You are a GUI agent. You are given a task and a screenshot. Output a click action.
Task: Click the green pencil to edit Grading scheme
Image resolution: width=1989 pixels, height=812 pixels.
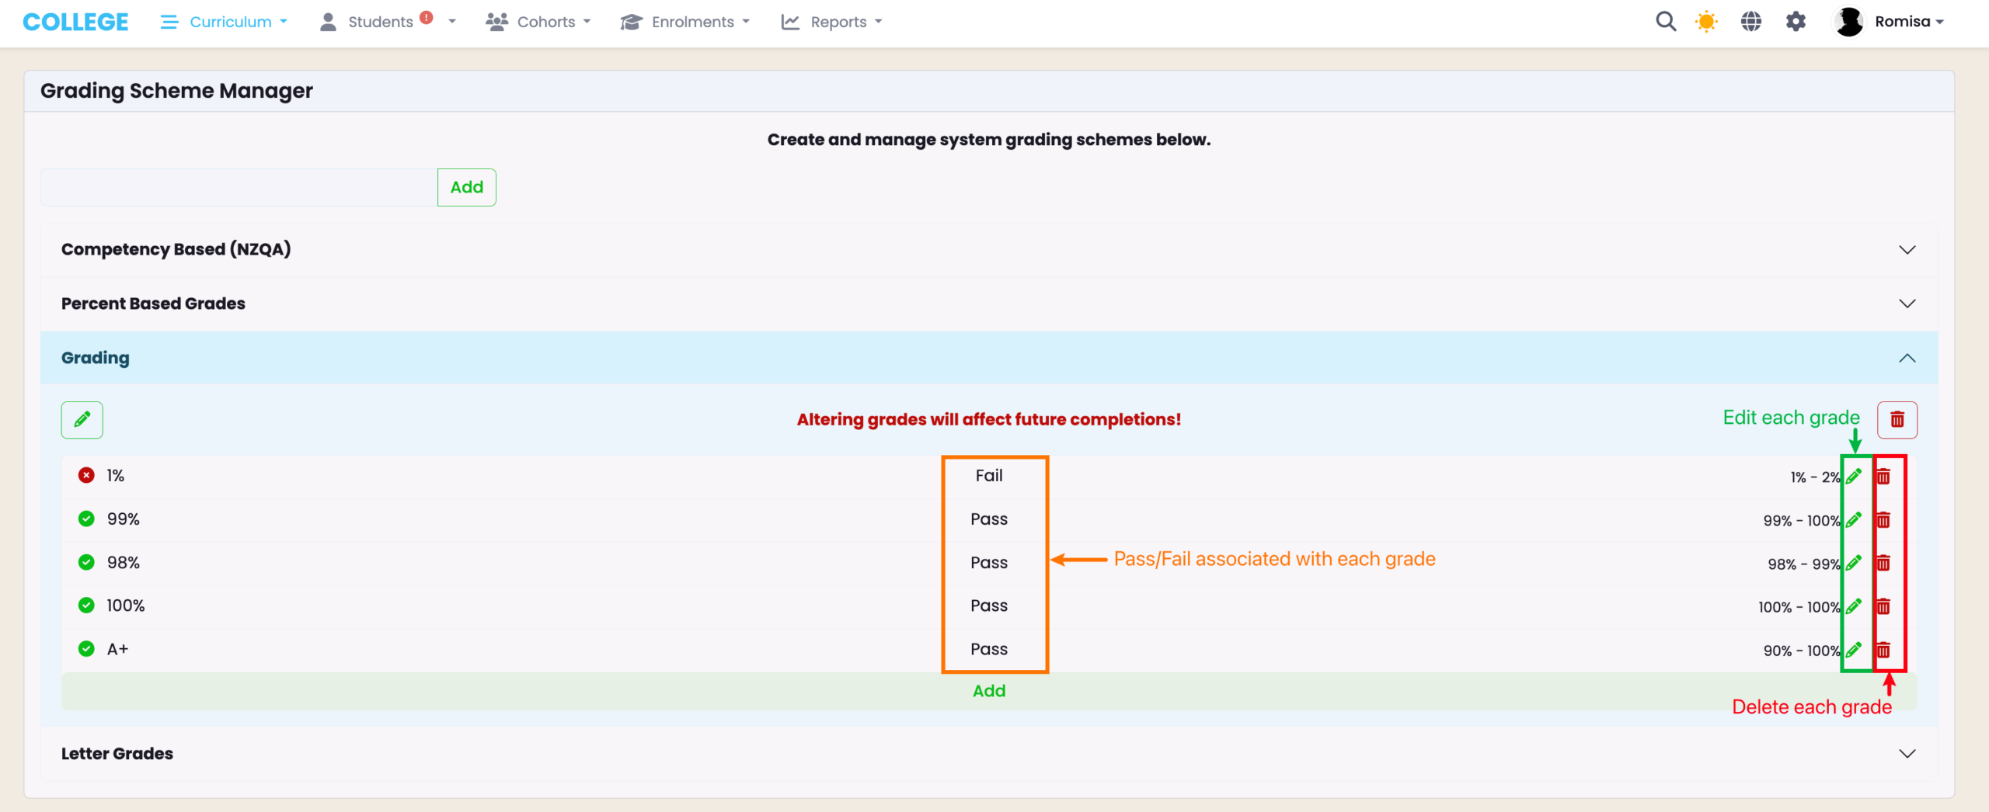point(82,420)
